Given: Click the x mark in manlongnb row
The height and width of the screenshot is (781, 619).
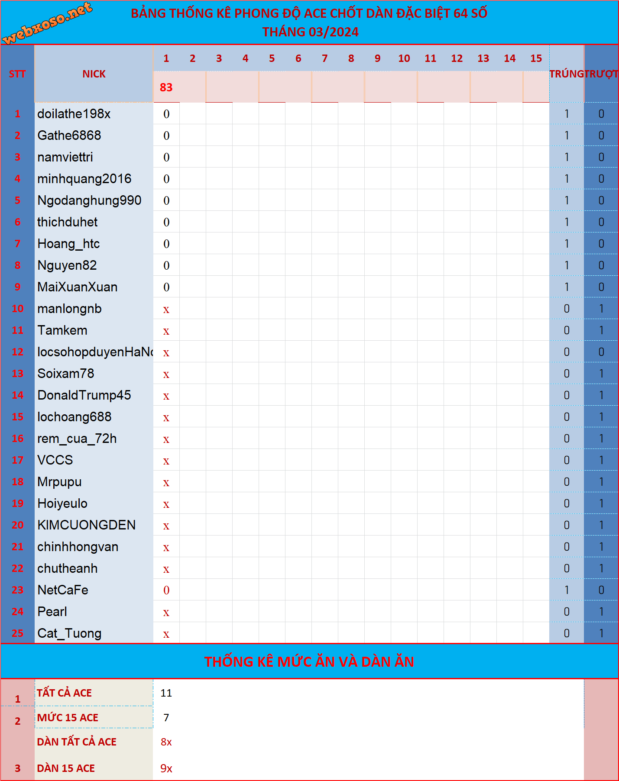Looking at the screenshot, I should point(166,310).
